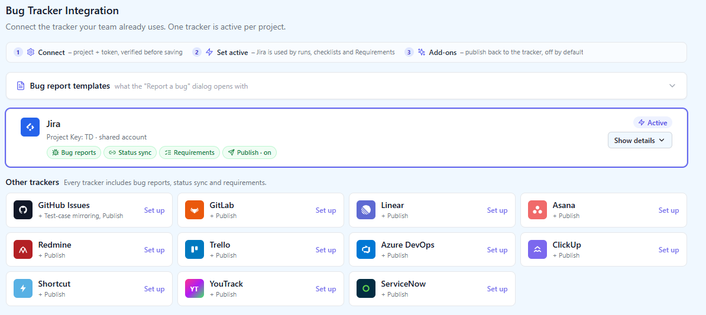Set up the Shortcut tracker
Screen dimensions: 706x315
[x=154, y=289]
